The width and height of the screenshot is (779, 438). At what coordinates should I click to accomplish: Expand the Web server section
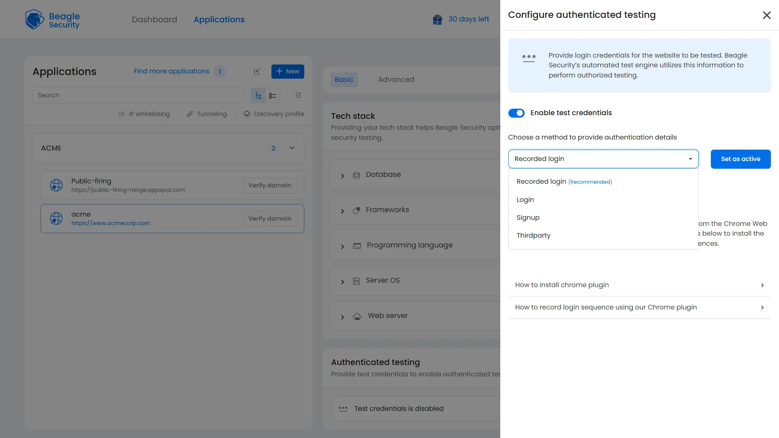tap(342, 317)
